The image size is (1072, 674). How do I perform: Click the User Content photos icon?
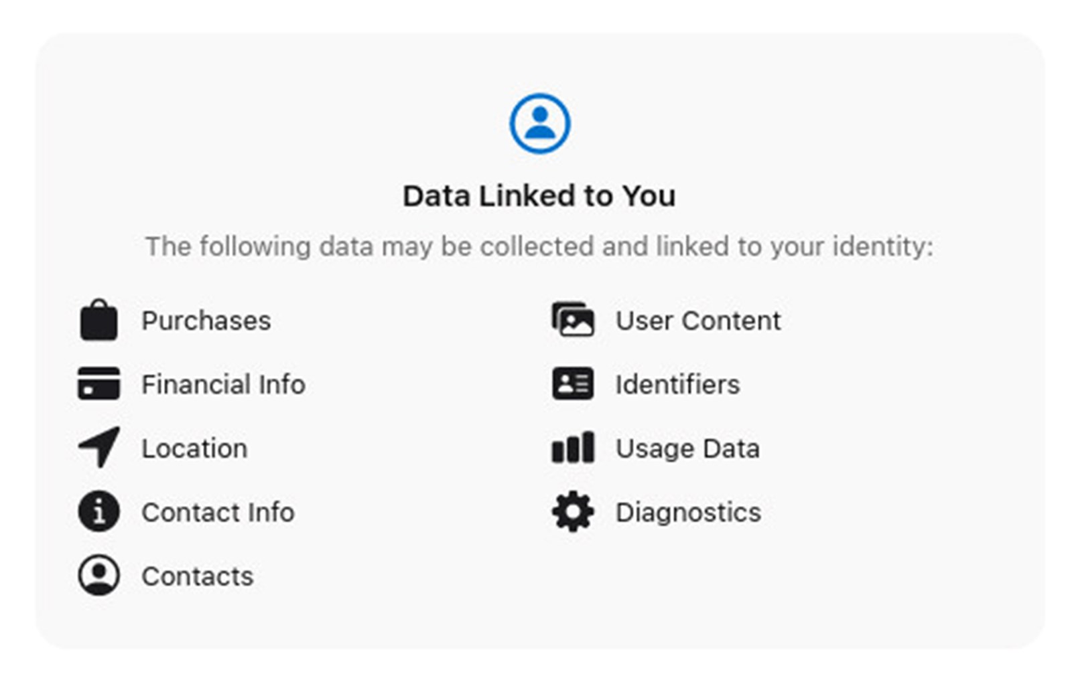click(573, 319)
